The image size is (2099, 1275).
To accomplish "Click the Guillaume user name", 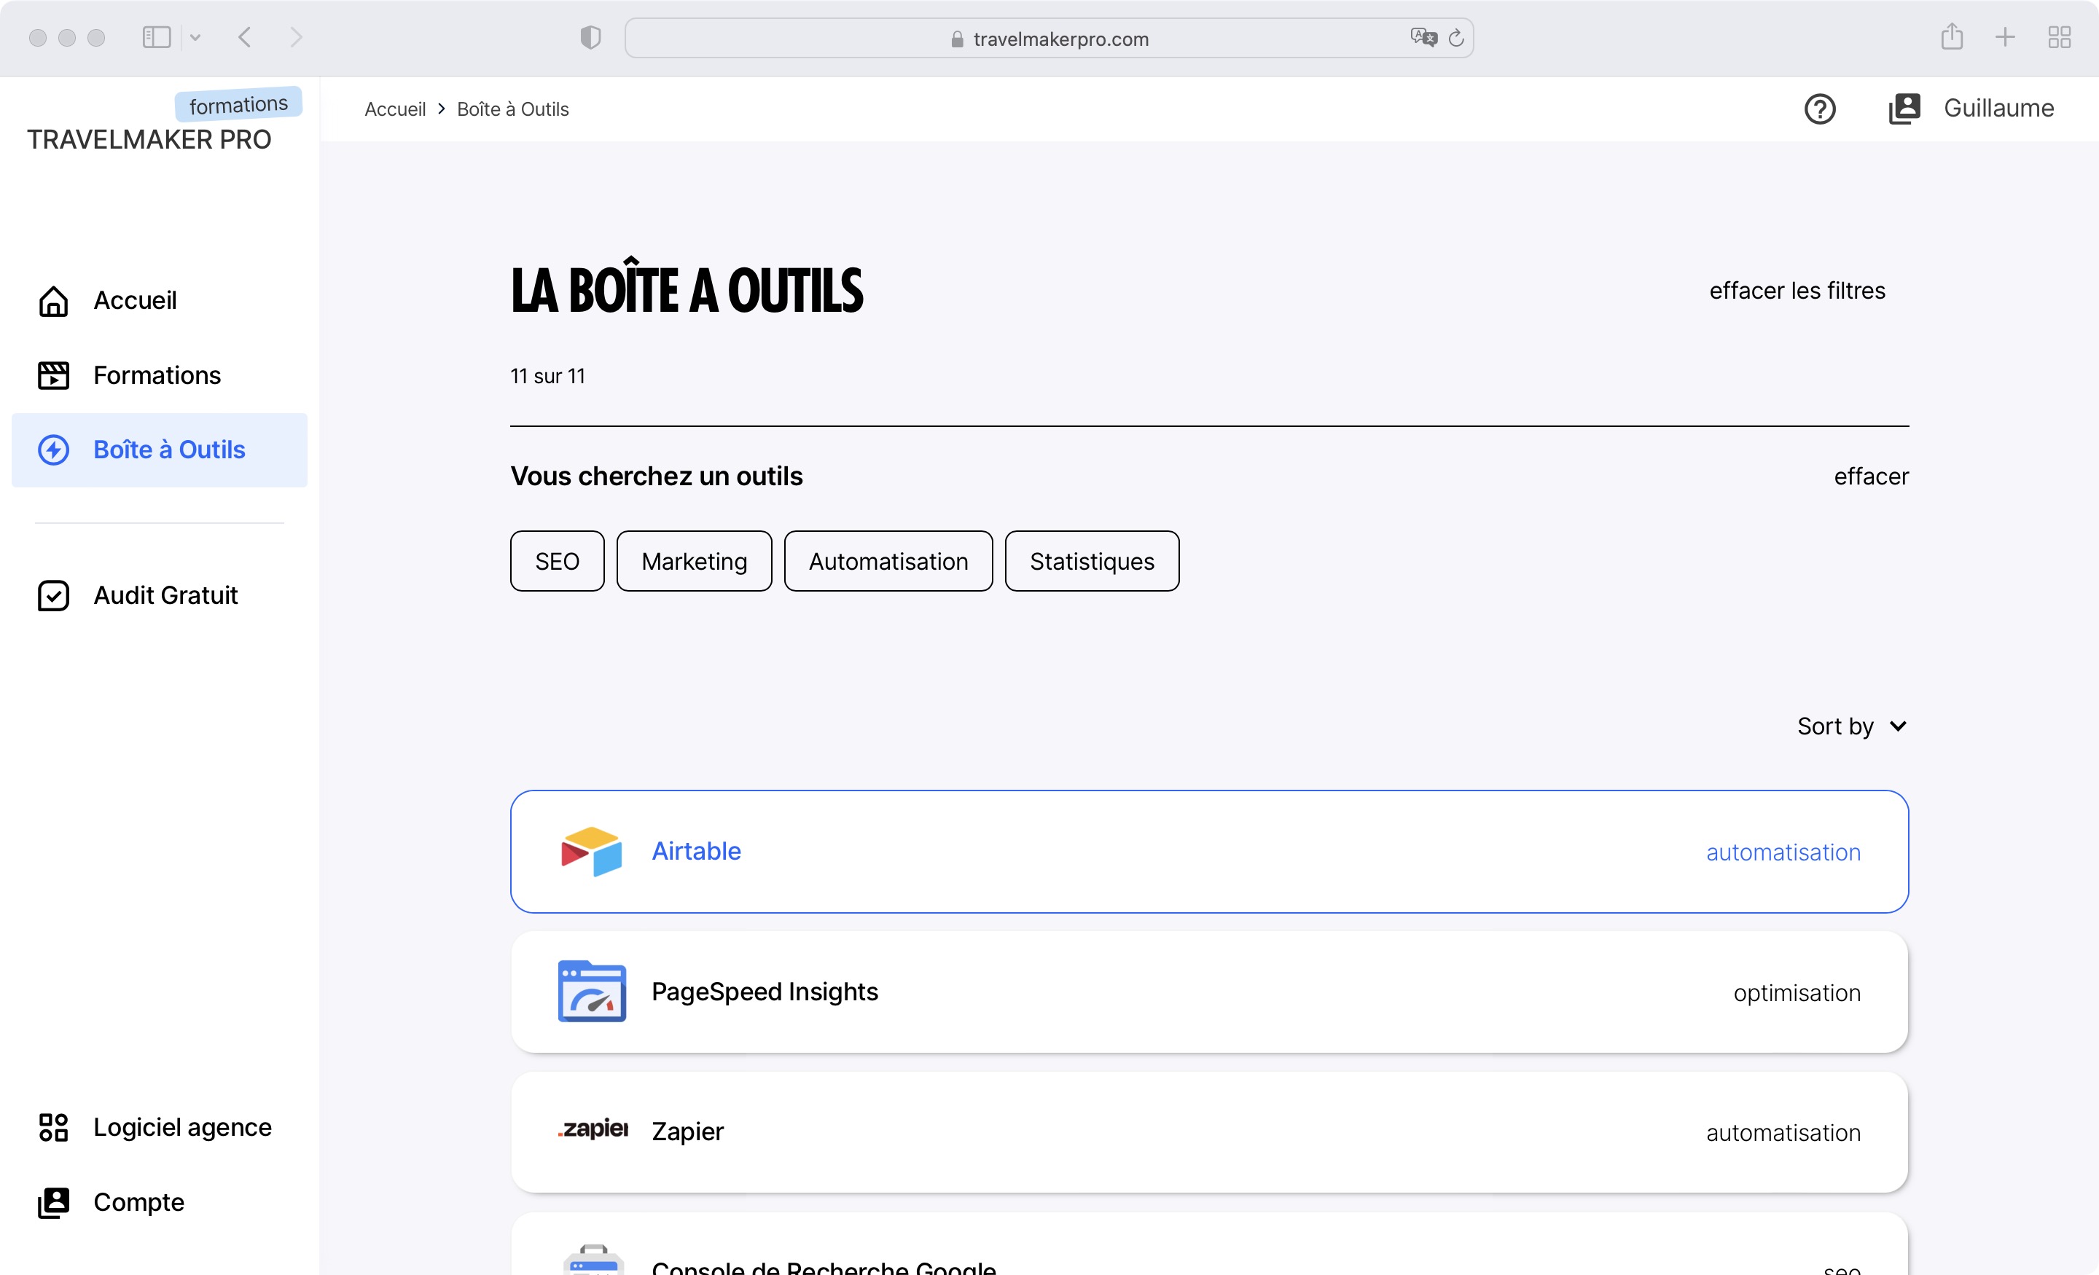I will point(1998,108).
